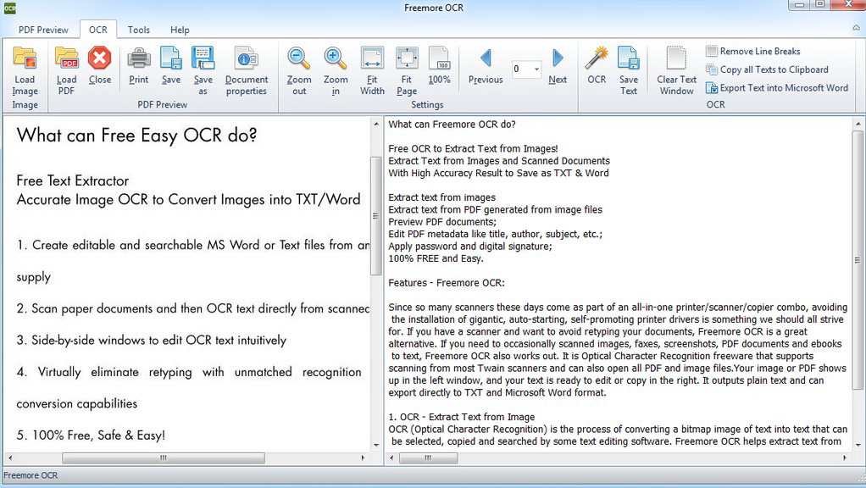The image size is (866, 488).
Task: Click '5. 100% Free, Safe & Easy!' in preview
Action: pos(91,435)
